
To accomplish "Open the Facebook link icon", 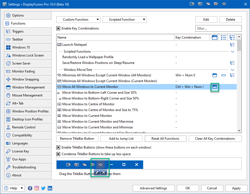I will coord(30,188).
